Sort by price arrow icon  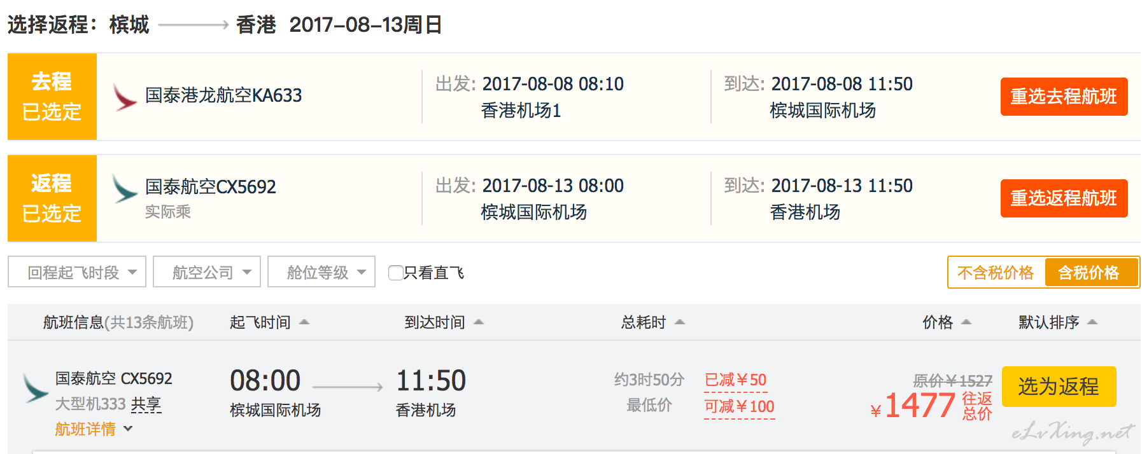pos(966,322)
